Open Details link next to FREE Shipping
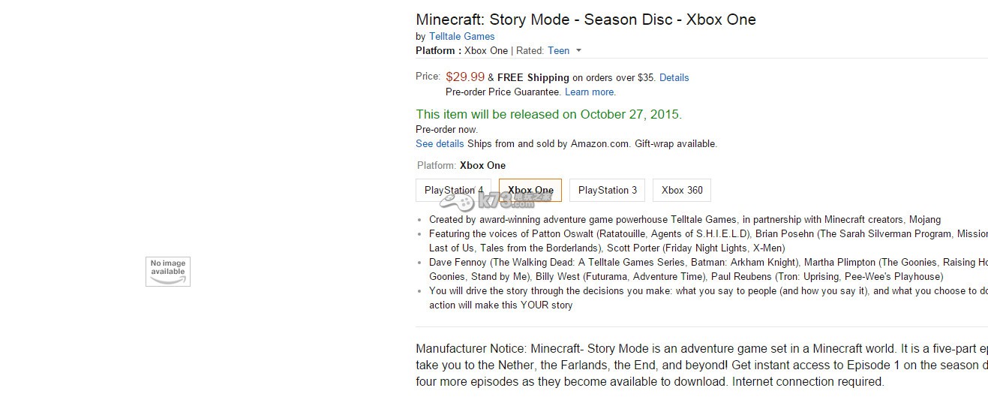The width and height of the screenshot is (988, 400). pyautogui.click(x=674, y=77)
